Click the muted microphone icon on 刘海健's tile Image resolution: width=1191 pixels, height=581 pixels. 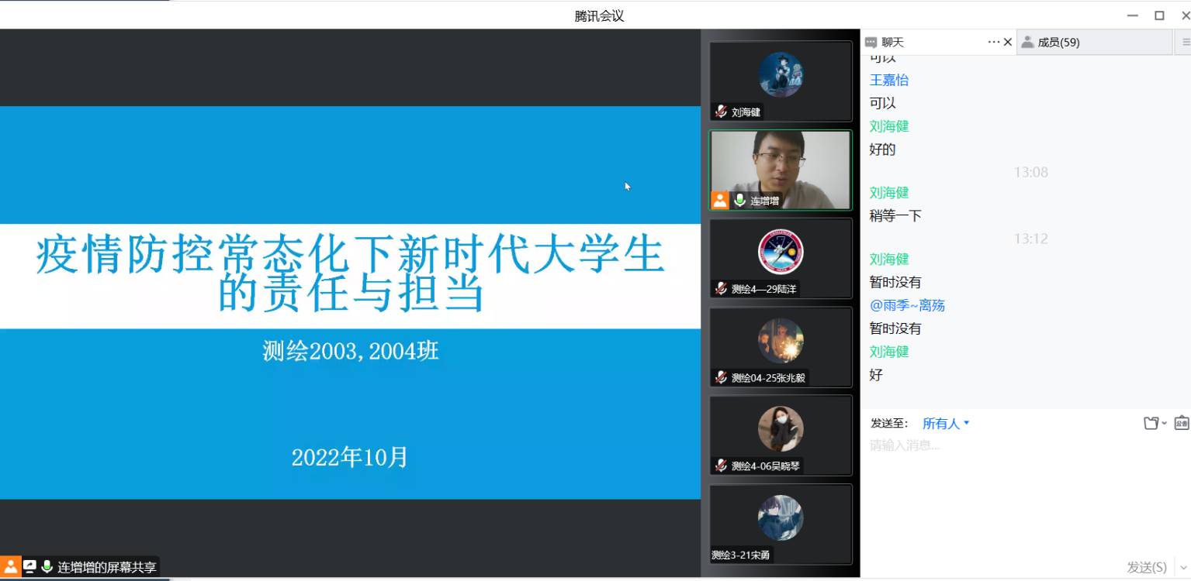pyautogui.click(x=721, y=112)
